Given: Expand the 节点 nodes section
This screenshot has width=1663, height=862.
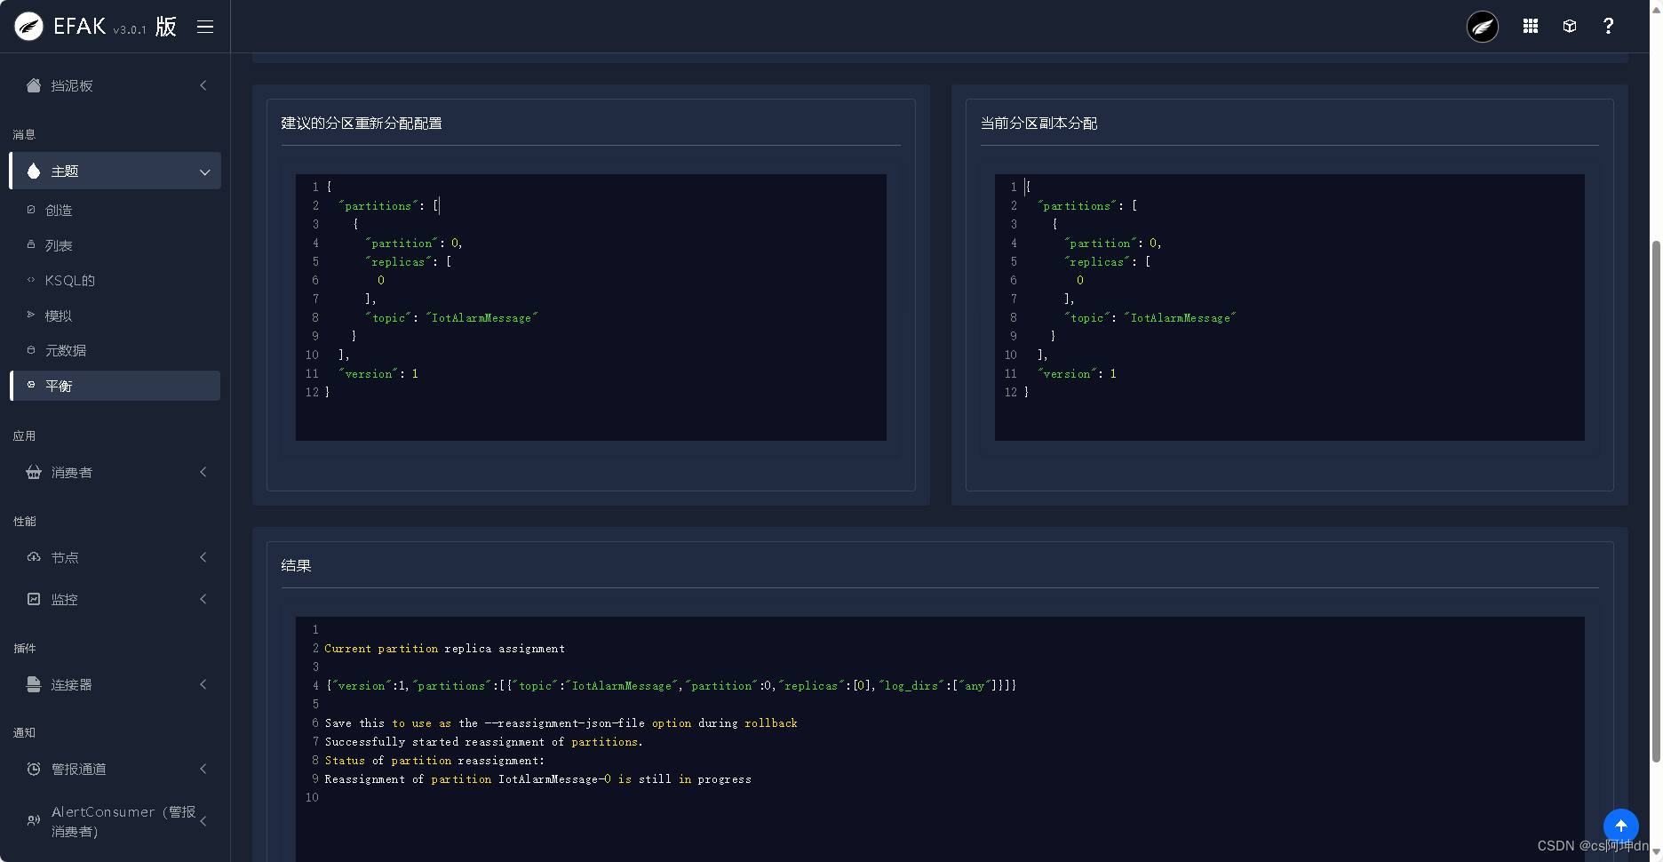Looking at the screenshot, I should click(202, 557).
